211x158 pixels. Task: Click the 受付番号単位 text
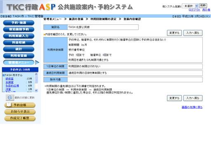tap(77, 50)
